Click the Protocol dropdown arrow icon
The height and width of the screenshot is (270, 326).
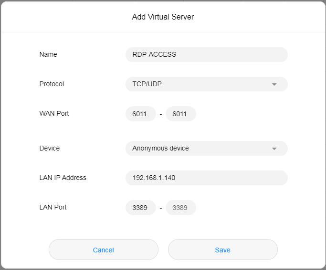click(x=274, y=84)
